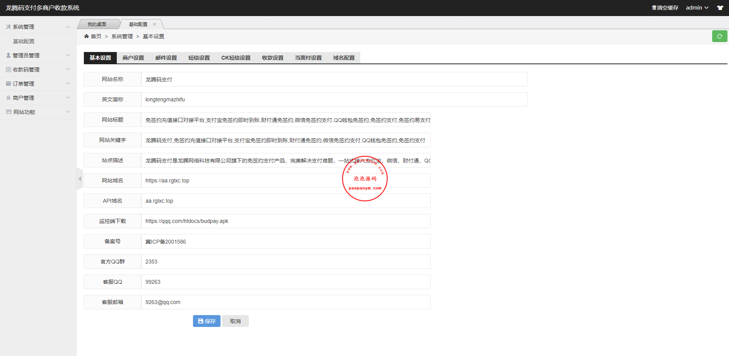Click the home icon in breadcrumb
Viewport: 729px width, 356px height.
(x=87, y=36)
